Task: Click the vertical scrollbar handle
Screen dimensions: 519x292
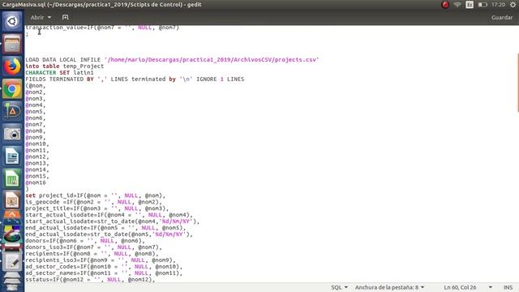Action: (517, 83)
